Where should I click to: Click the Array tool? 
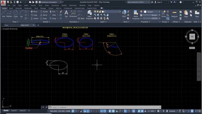[53, 18]
